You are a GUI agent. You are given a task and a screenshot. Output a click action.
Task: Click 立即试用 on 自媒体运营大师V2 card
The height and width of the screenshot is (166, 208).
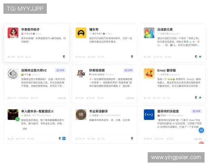[62, 98]
